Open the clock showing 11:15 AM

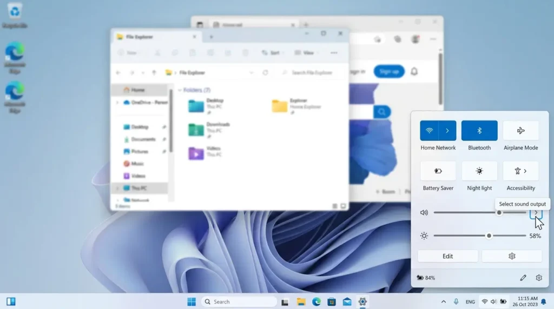pos(525,301)
